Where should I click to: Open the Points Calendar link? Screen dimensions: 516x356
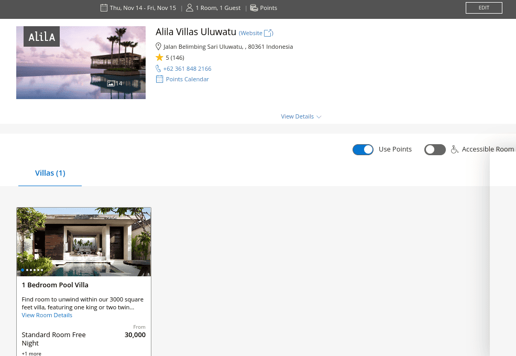click(187, 79)
